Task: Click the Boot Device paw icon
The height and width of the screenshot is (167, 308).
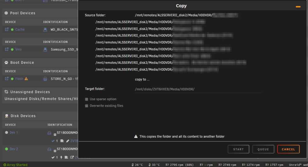Action: [x=6, y=63]
